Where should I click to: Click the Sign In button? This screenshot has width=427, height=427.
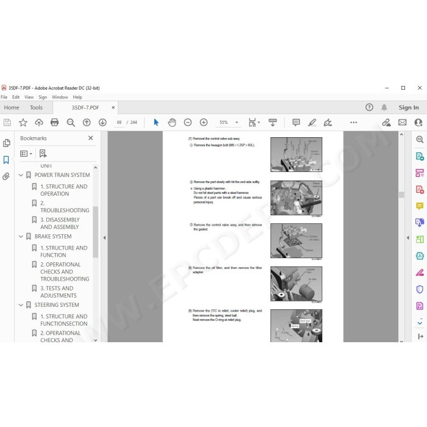click(x=409, y=107)
